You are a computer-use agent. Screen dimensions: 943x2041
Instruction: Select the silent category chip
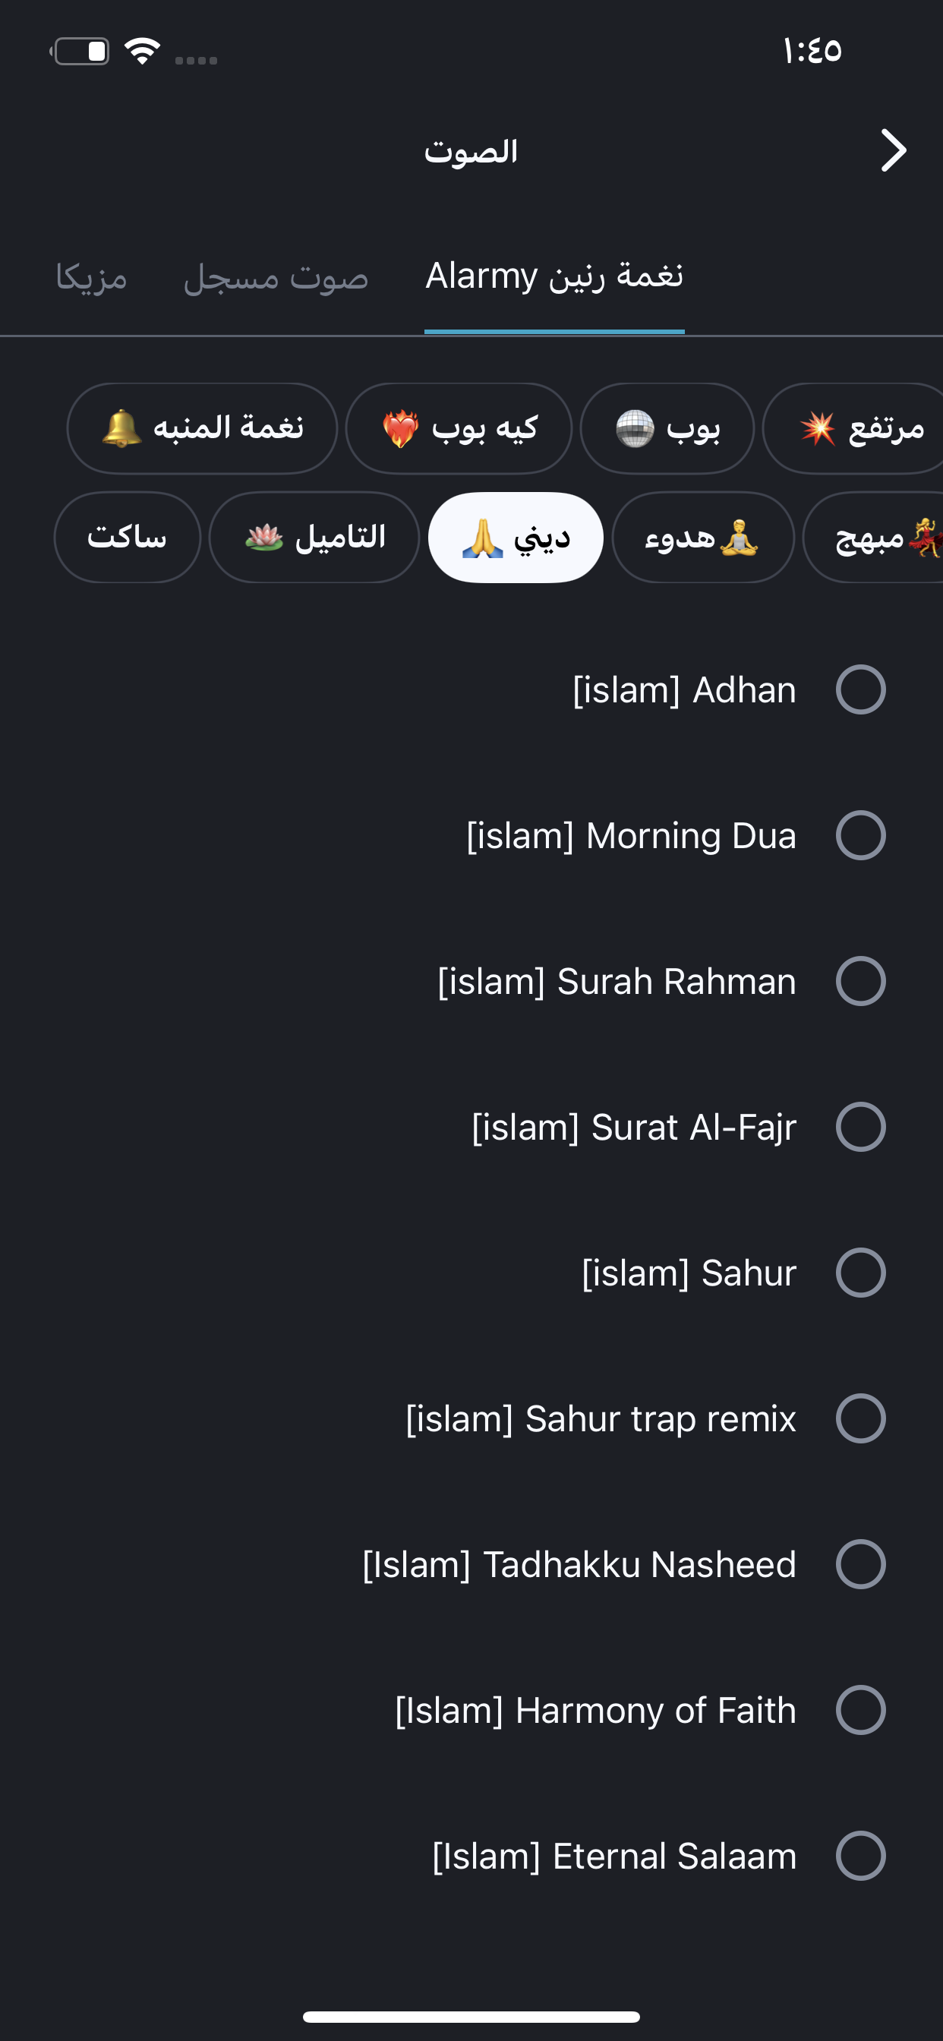point(127,538)
